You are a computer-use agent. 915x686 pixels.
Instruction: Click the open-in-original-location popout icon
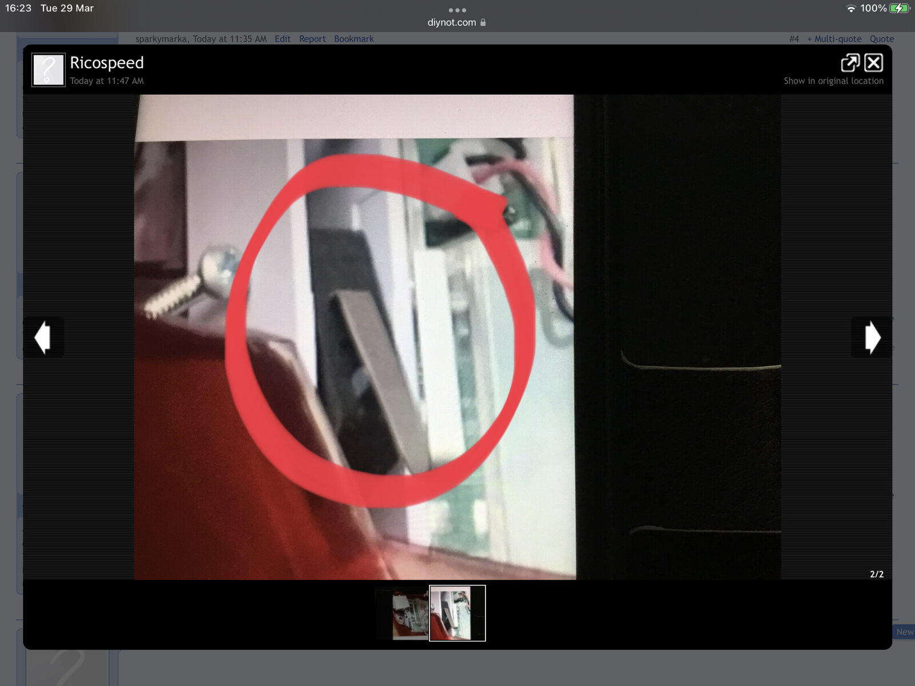(x=850, y=62)
